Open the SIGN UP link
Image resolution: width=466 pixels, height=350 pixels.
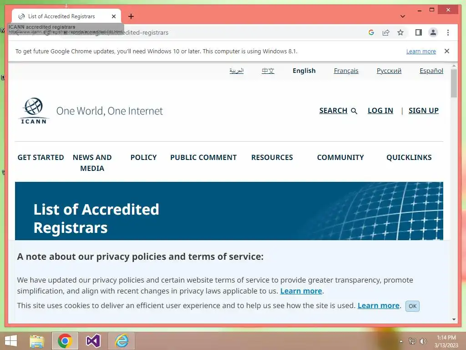(x=423, y=110)
